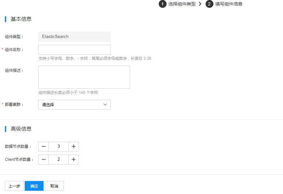This screenshot has height=194, width=283.
Task: Cancel with the 取消 button
Action: pos(54,186)
